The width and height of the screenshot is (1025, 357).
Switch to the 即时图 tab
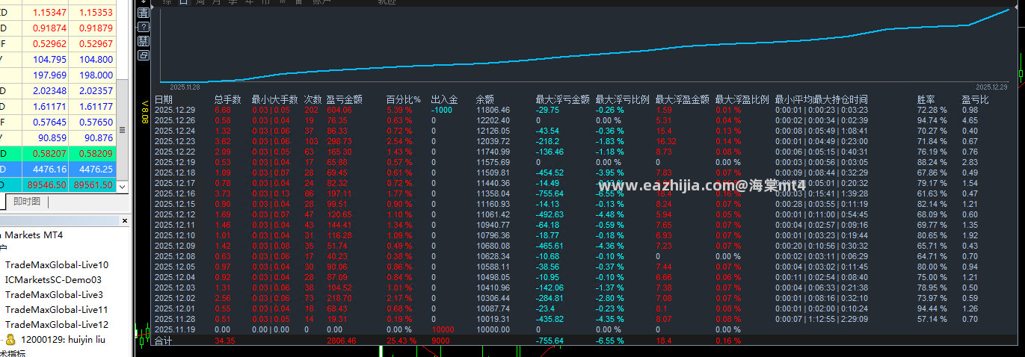(28, 202)
